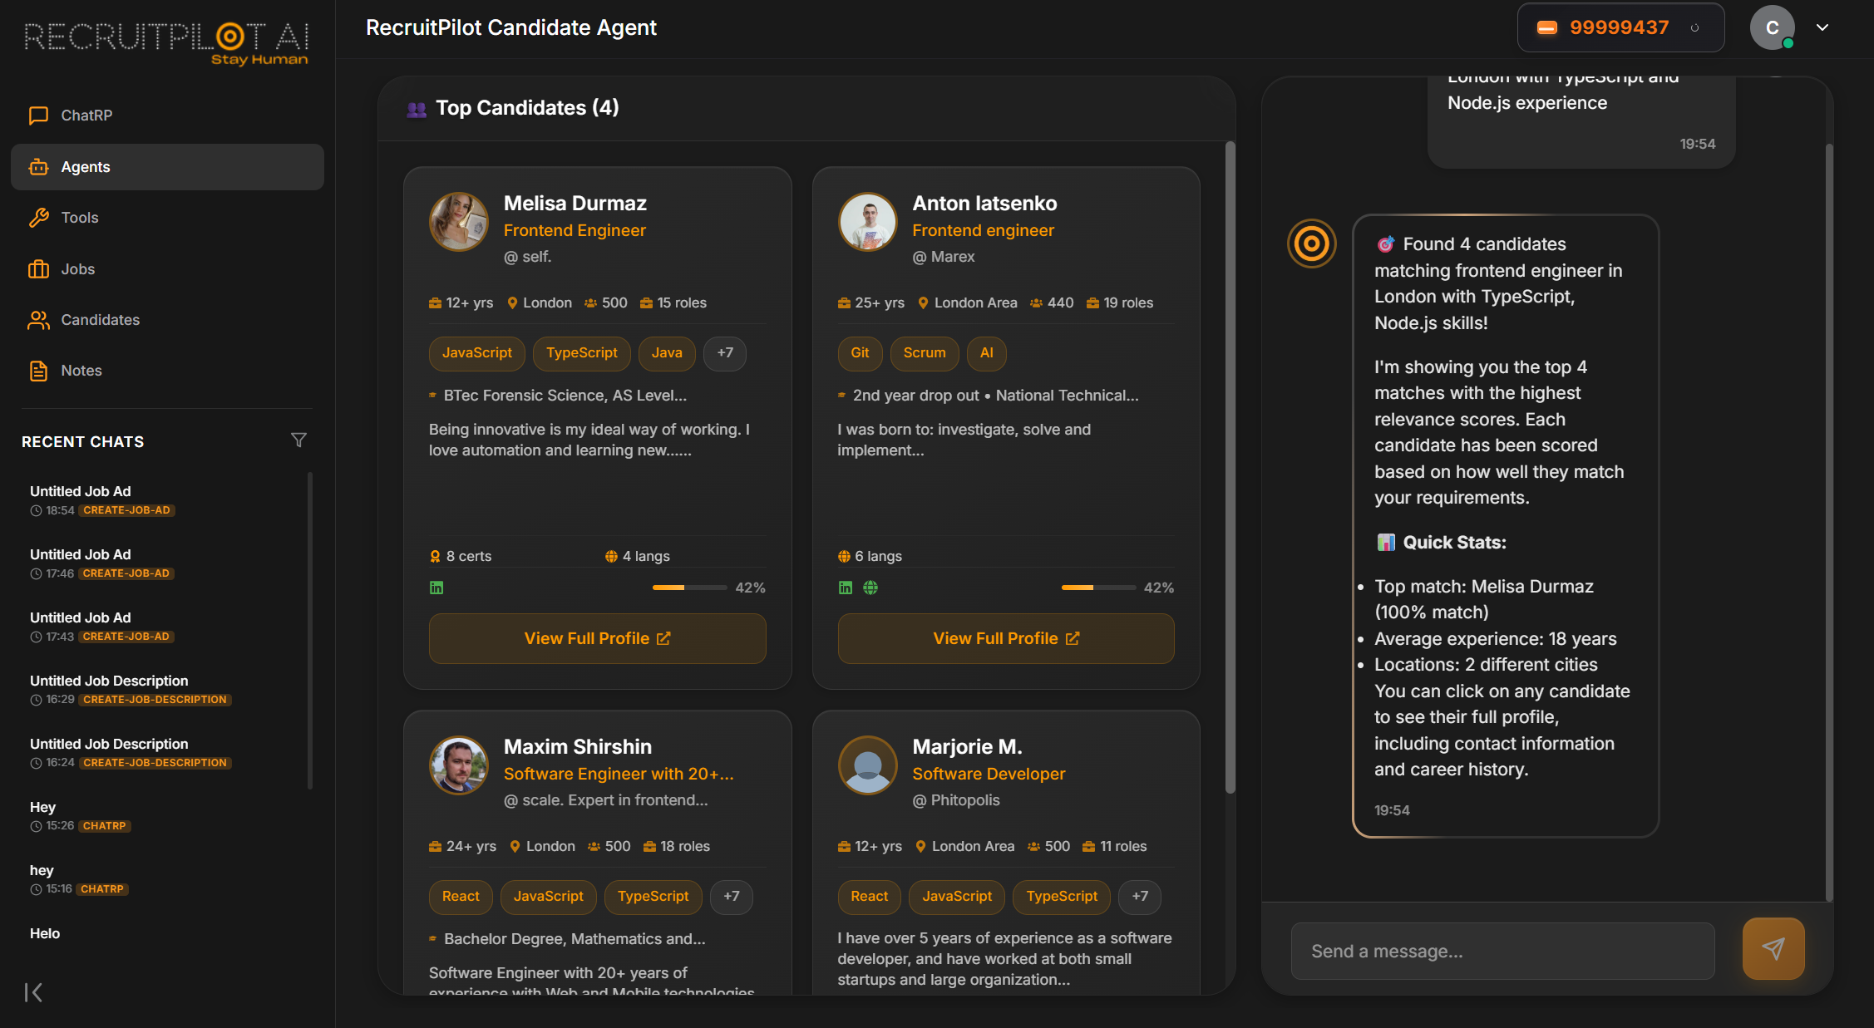This screenshot has width=1874, height=1028.
Task: Click Anton's AI skill tag
Action: [x=987, y=353]
